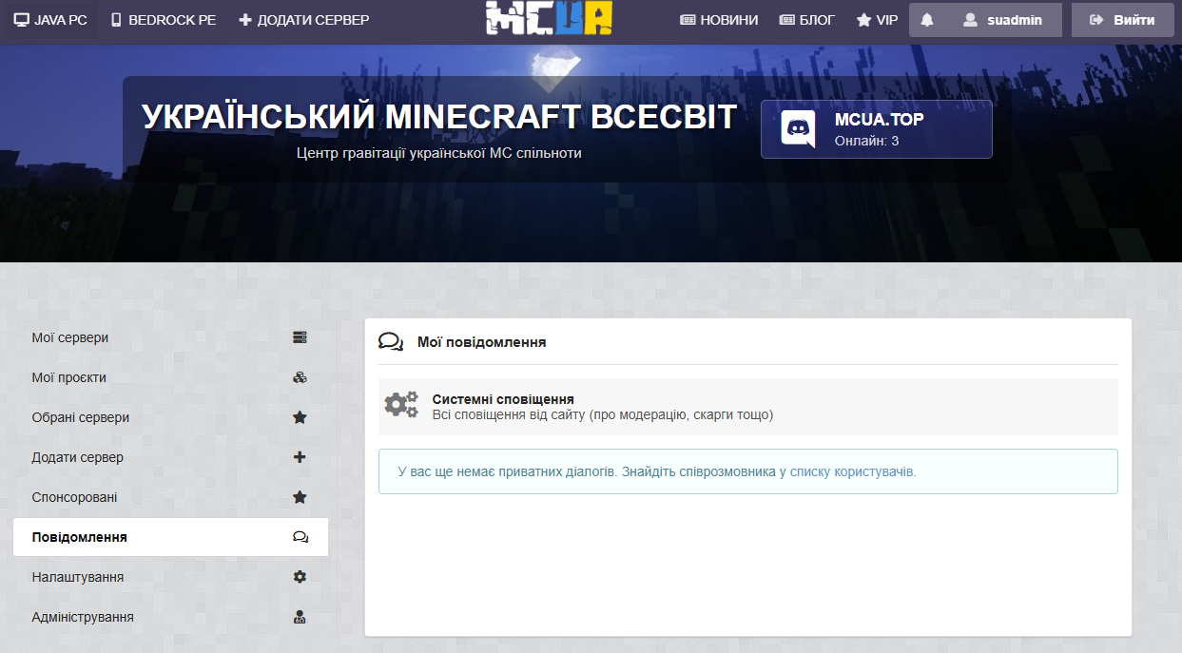This screenshot has width=1182, height=653.
Task: Open the VIP page
Action: click(x=877, y=20)
